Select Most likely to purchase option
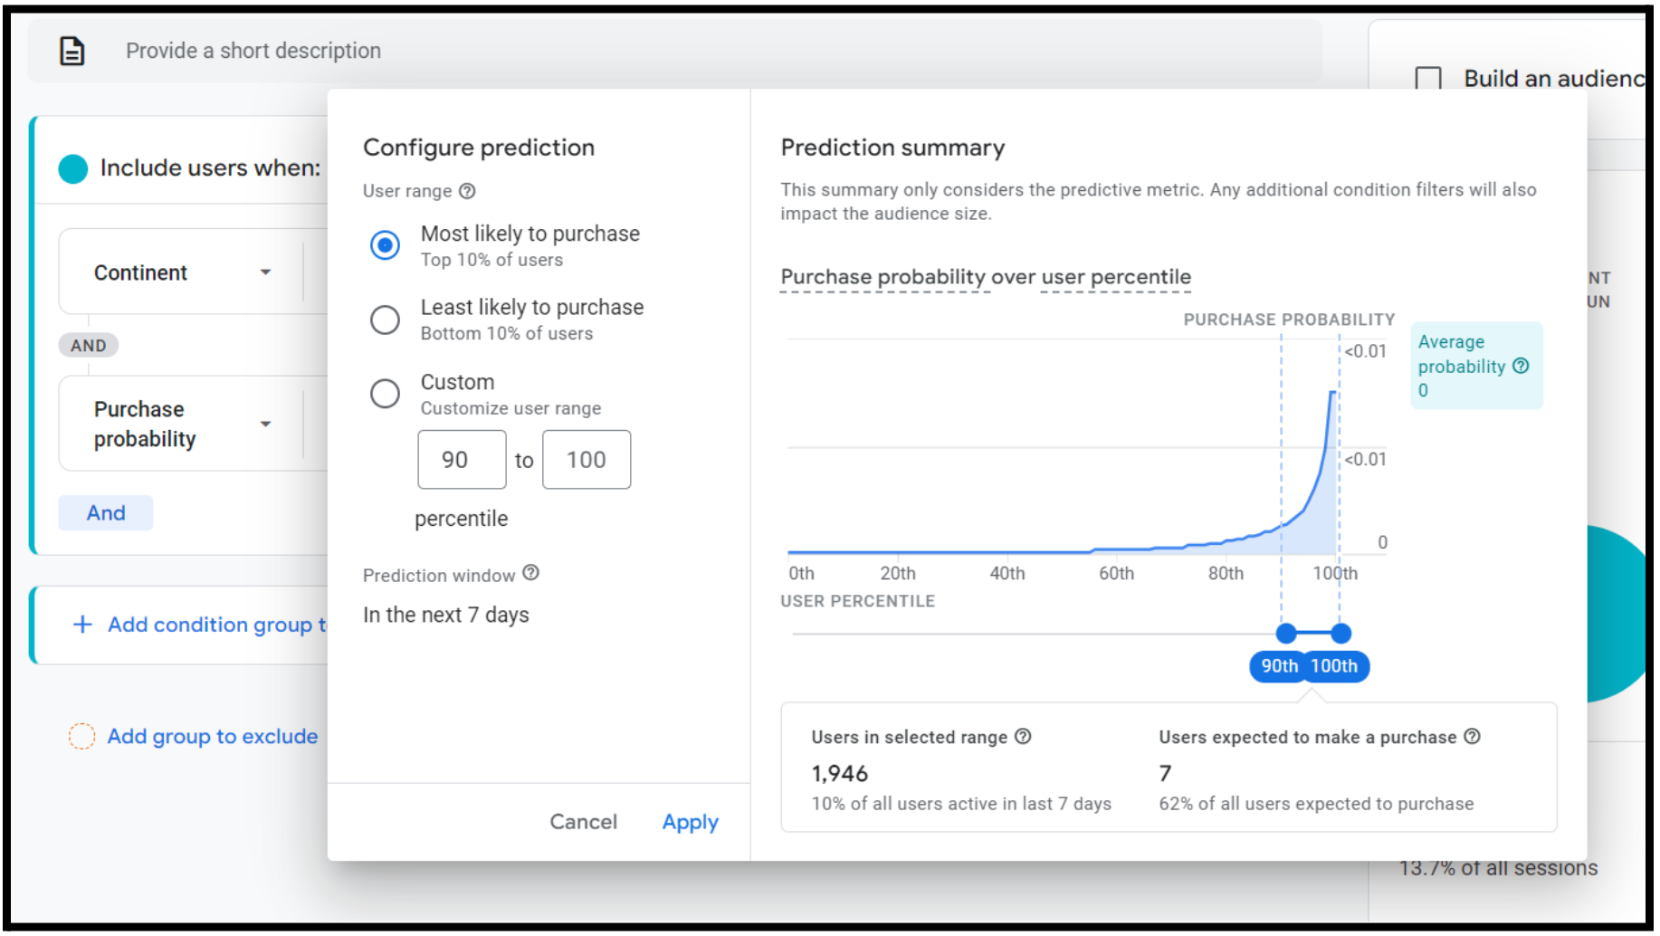 point(385,244)
